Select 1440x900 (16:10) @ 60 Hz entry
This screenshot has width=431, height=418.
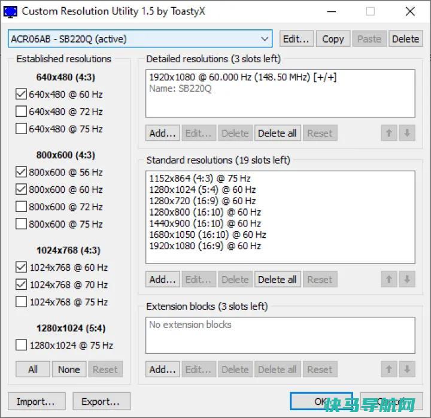(280, 223)
